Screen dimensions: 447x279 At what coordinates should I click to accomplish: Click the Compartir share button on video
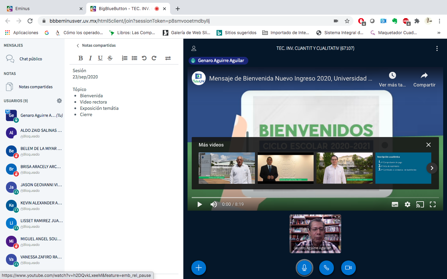coord(424,79)
